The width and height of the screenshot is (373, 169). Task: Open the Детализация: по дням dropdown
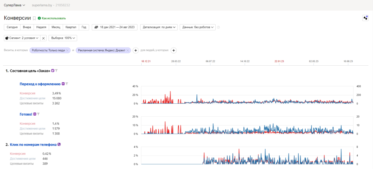tap(159, 27)
